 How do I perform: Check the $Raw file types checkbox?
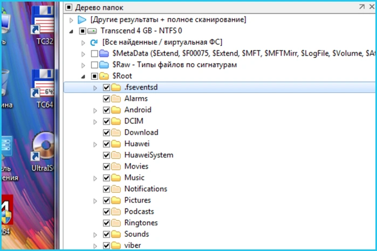tap(94, 65)
